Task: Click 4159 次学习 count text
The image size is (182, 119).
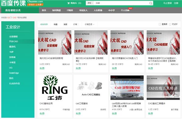Action: point(117,109)
